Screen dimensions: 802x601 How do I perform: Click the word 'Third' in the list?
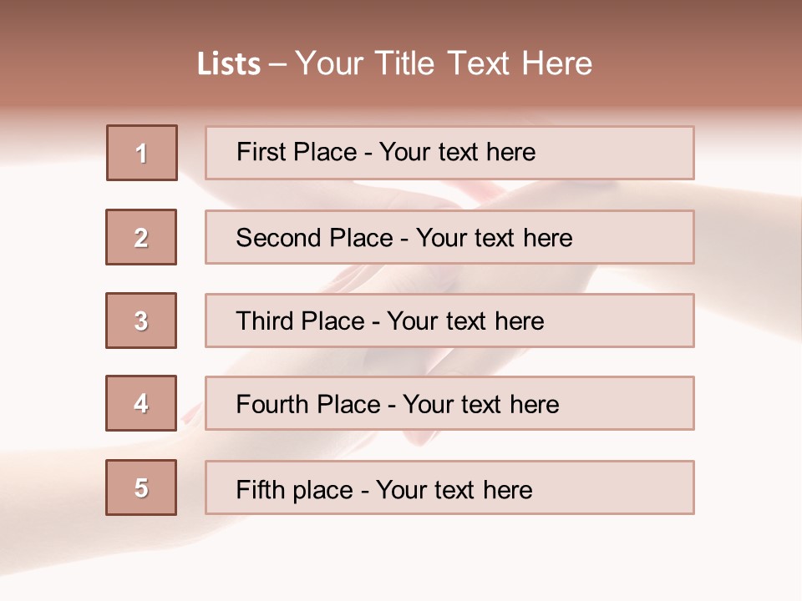pyautogui.click(x=266, y=321)
